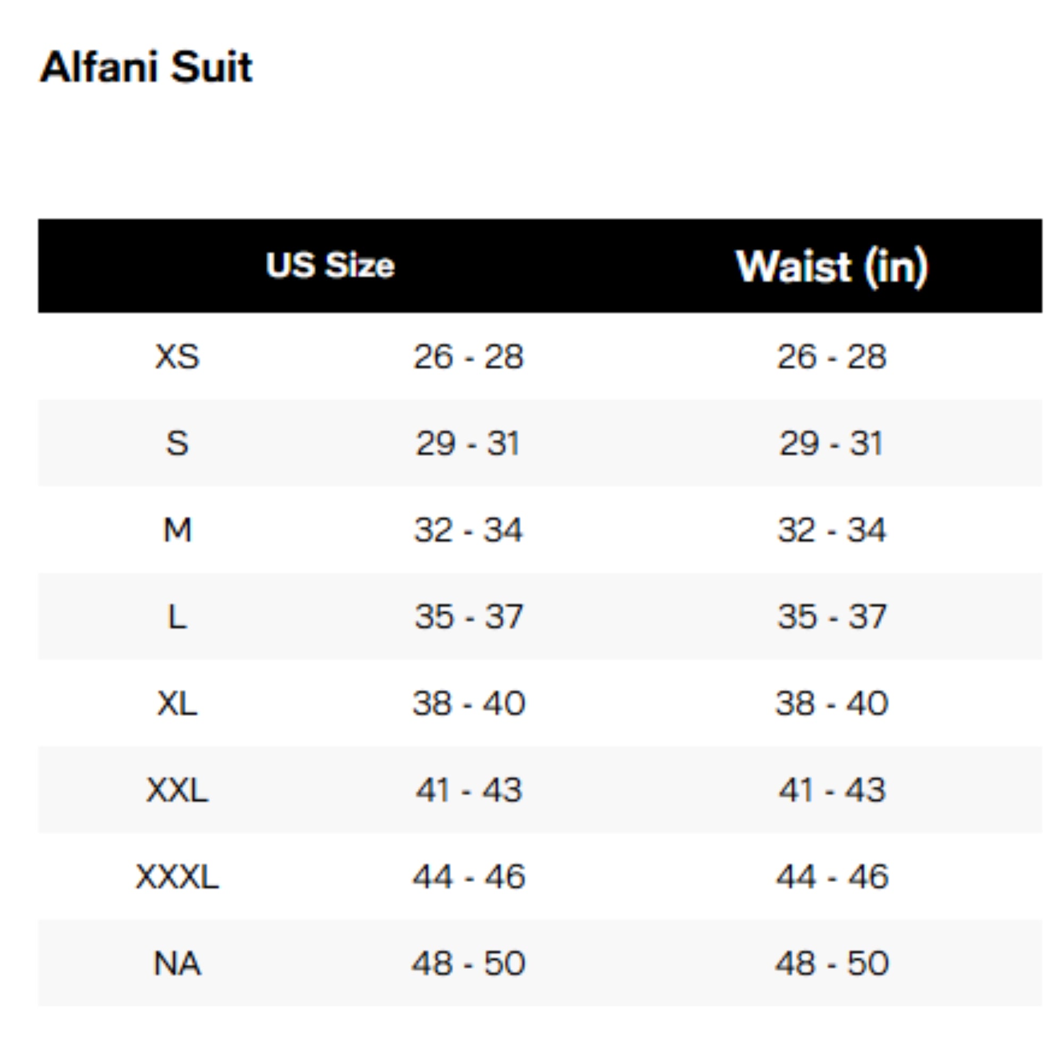Click the S size row label

point(177,443)
